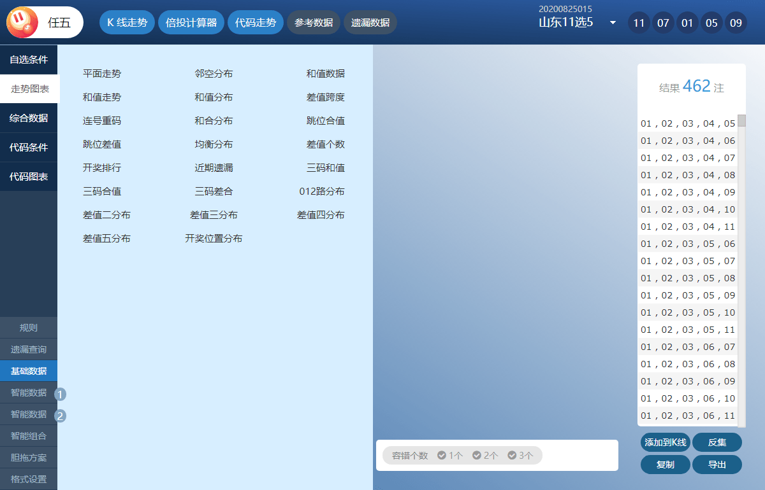Select result row 01, 02, 03, 06, 11

pos(688,416)
